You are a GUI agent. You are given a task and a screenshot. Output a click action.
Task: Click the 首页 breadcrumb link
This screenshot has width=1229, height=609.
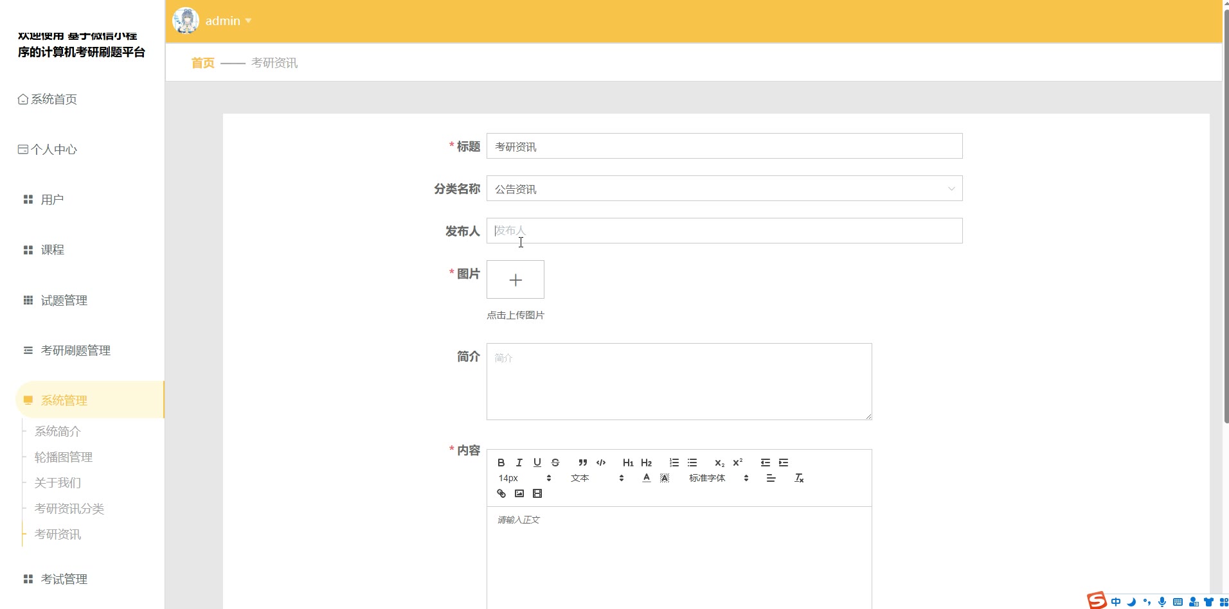point(202,63)
